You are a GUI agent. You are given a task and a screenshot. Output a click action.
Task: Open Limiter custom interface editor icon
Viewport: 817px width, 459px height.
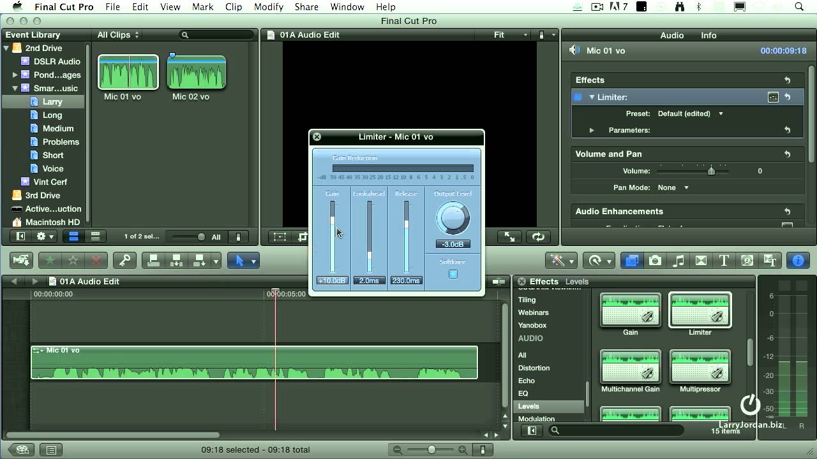773,97
